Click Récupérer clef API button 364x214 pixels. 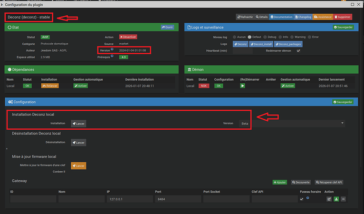point(329,182)
